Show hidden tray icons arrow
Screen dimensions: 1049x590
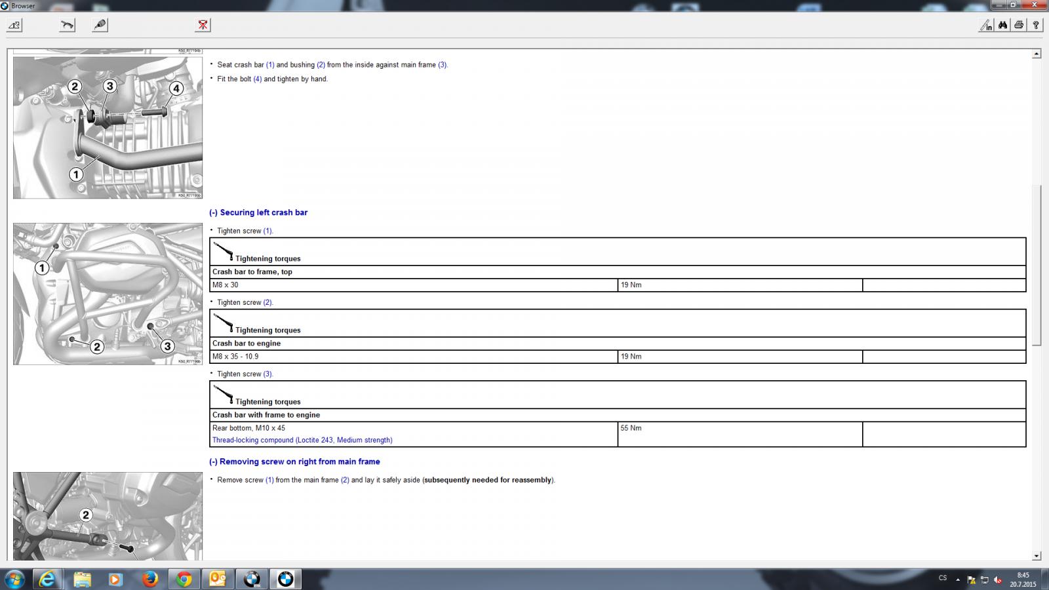958,580
